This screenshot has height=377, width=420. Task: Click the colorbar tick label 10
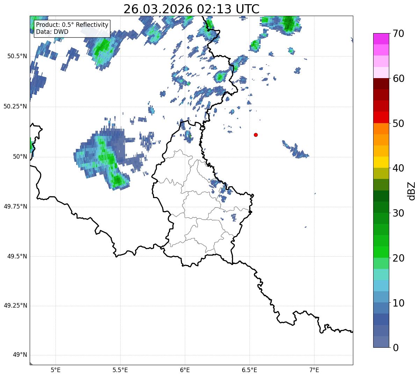point(398,303)
